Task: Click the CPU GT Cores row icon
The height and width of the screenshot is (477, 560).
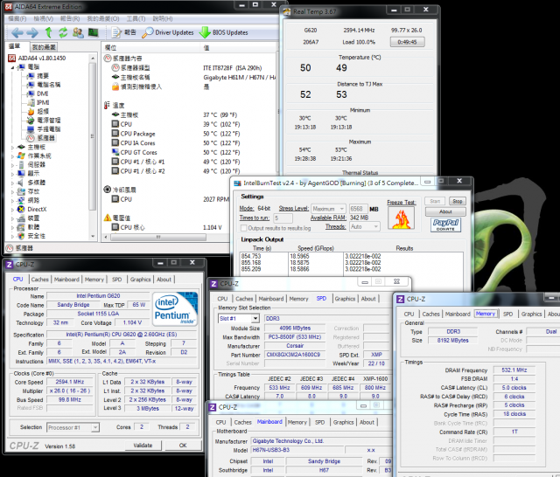Action: pos(115,152)
